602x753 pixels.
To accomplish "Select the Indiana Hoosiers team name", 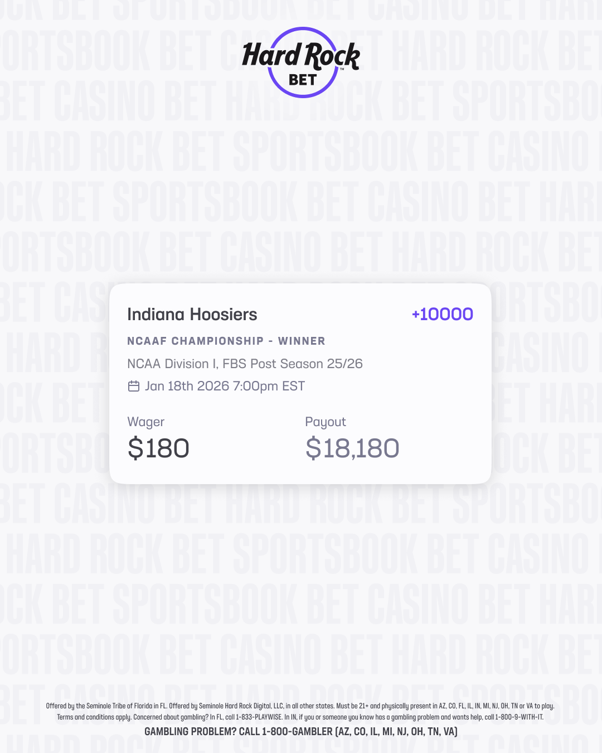I will pos(192,315).
